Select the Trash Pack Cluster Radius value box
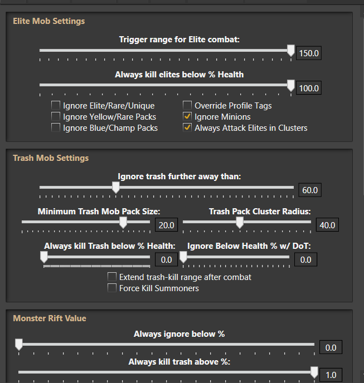The height and width of the screenshot is (383, 364). click(x=326, y=225)
